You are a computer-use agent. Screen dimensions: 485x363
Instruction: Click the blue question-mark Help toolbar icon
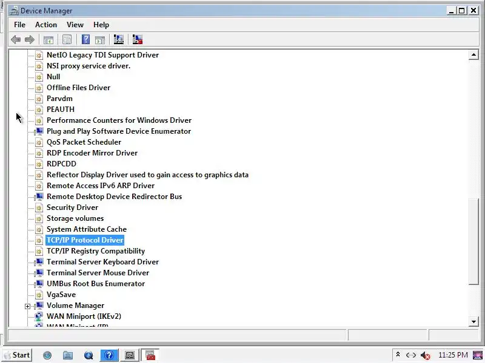[85, 39]
